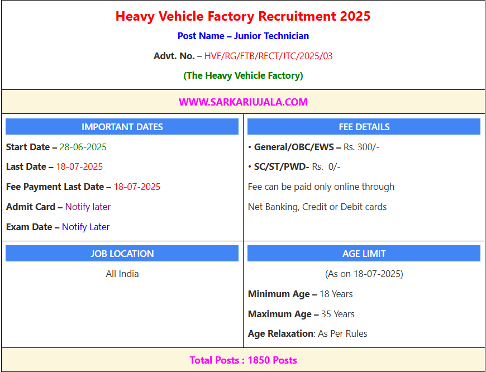Click the WWW.SARKARIUJALA.COM website link

click(243, 102)
